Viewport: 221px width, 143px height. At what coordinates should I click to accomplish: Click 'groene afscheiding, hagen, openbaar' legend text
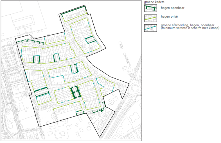coord(188,25)
